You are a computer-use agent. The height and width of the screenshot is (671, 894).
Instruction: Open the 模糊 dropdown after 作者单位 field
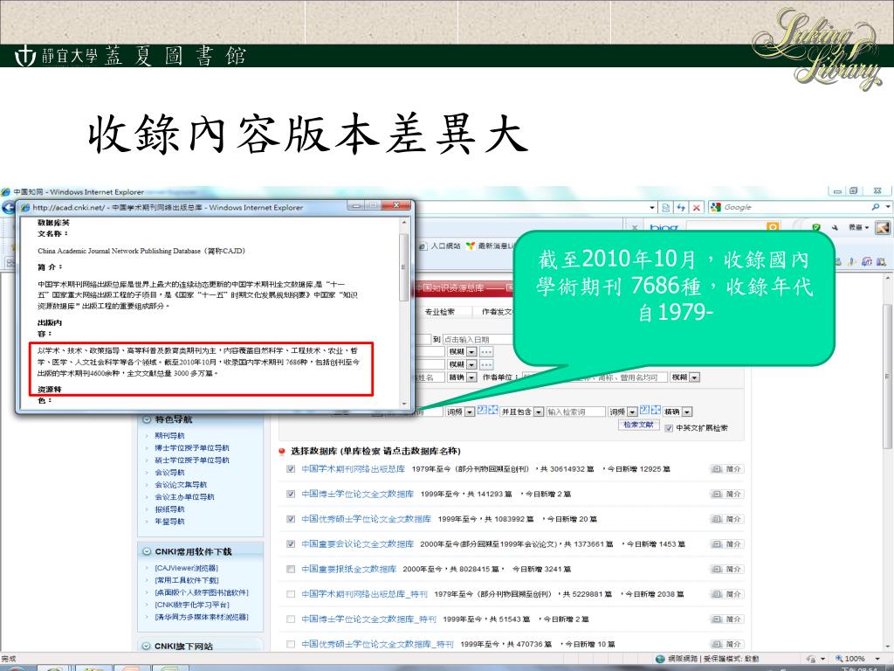tap(694, 377)
